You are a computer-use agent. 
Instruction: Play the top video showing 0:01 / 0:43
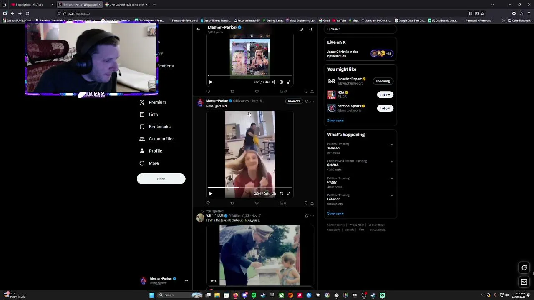click(211, 82)
